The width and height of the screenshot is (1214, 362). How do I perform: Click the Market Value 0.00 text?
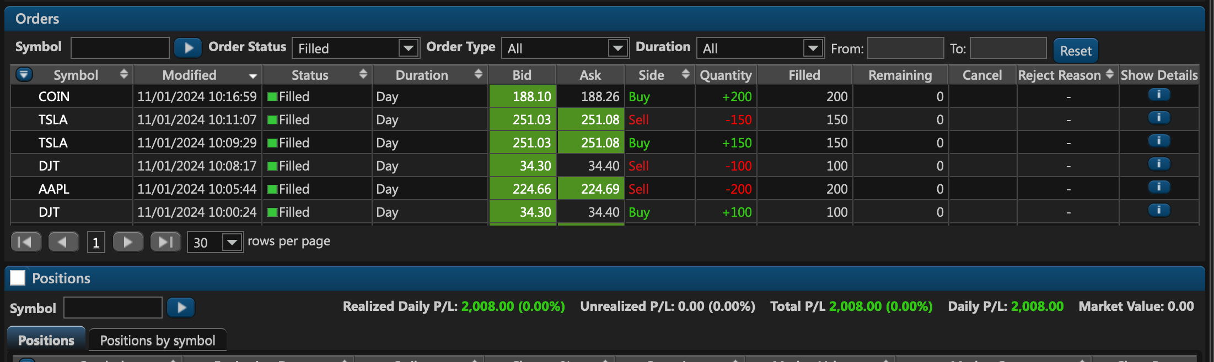coord(1136,306)
